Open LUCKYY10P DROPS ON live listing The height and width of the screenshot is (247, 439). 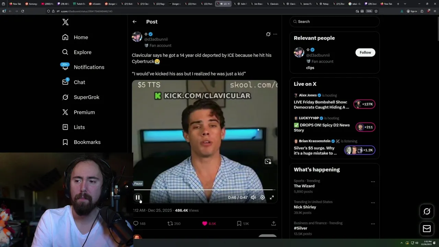[322, 128]
